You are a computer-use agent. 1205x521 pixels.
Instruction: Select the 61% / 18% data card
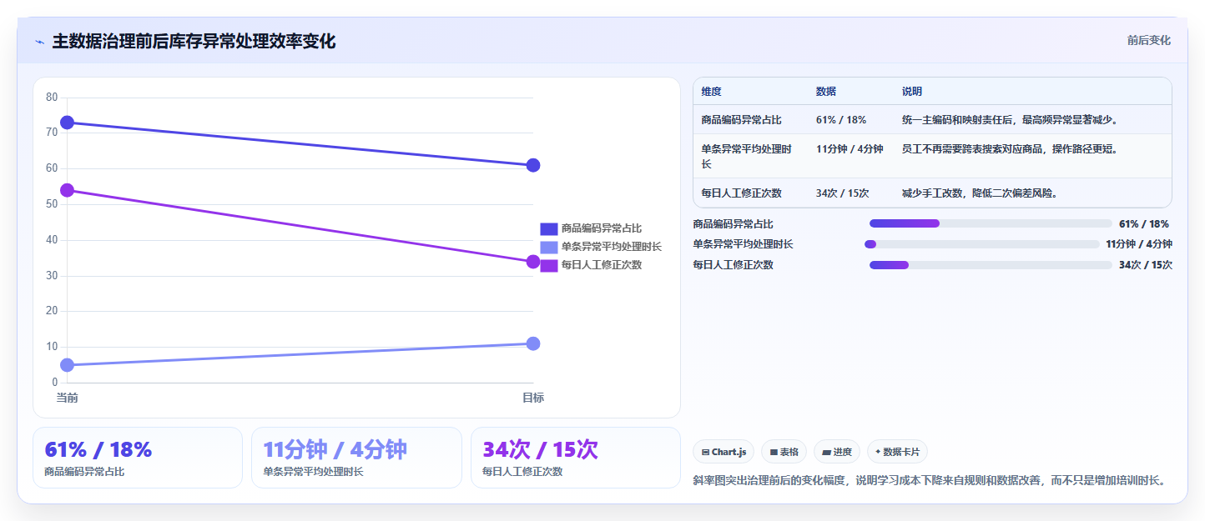pos(138,458)
